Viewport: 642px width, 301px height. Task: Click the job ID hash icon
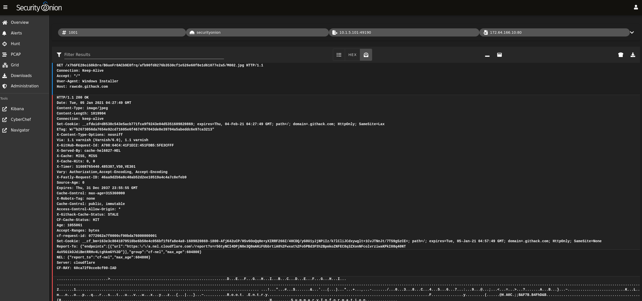[x=64, y=32]
